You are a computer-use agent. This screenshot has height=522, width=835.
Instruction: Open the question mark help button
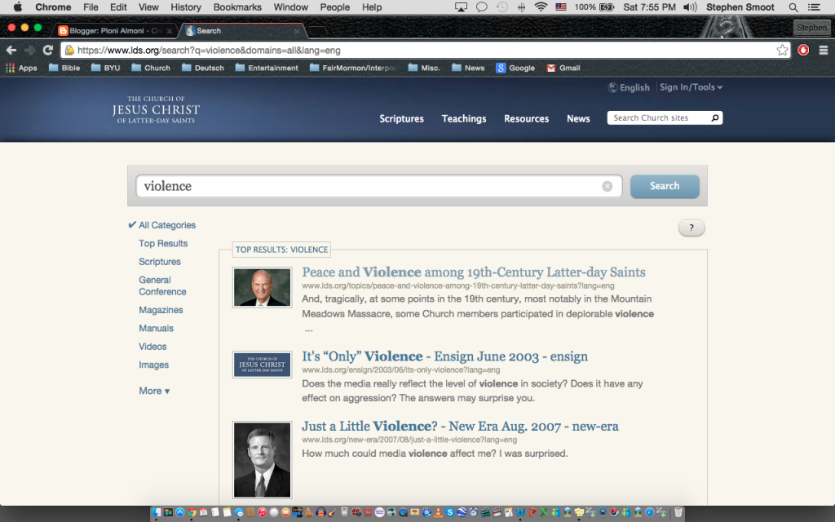691,228
